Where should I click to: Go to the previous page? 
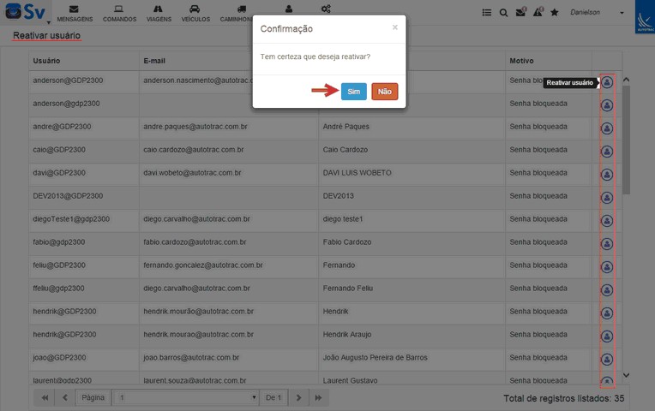tap(65, 397)
